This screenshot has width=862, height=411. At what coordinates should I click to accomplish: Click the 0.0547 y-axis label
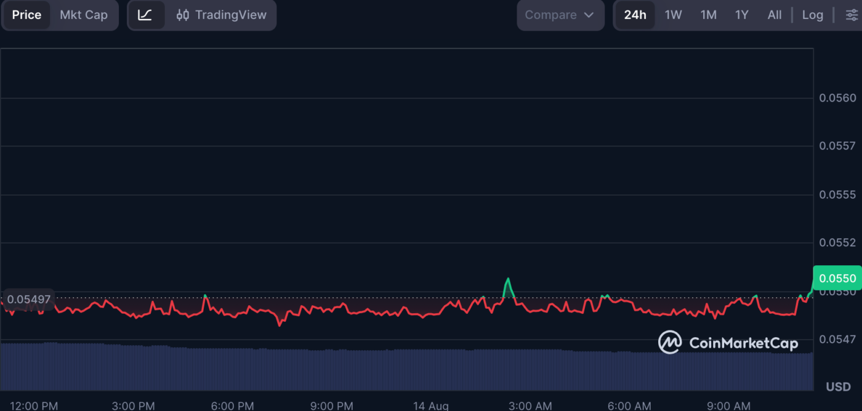[x=837, y=339]
